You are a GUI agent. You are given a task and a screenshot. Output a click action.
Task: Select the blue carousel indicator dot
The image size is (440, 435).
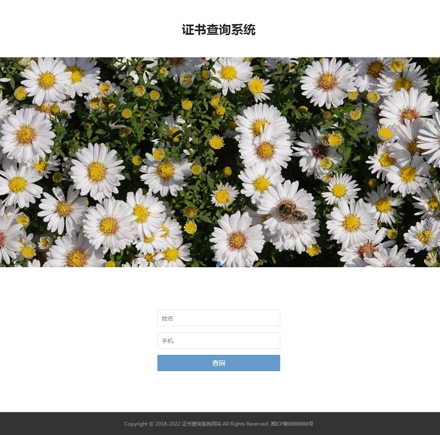(x=219, y=263)
